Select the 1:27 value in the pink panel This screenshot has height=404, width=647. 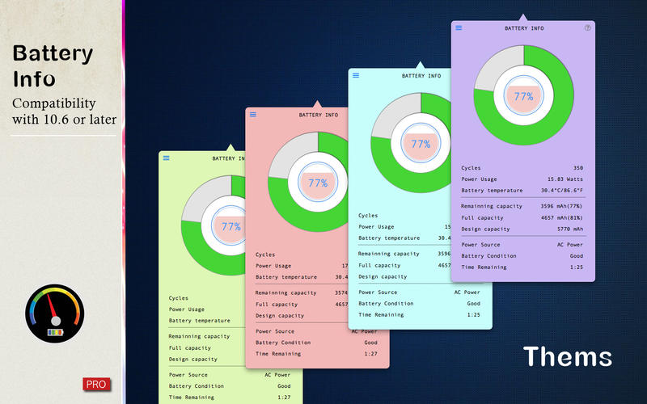(x=371, y=354)
